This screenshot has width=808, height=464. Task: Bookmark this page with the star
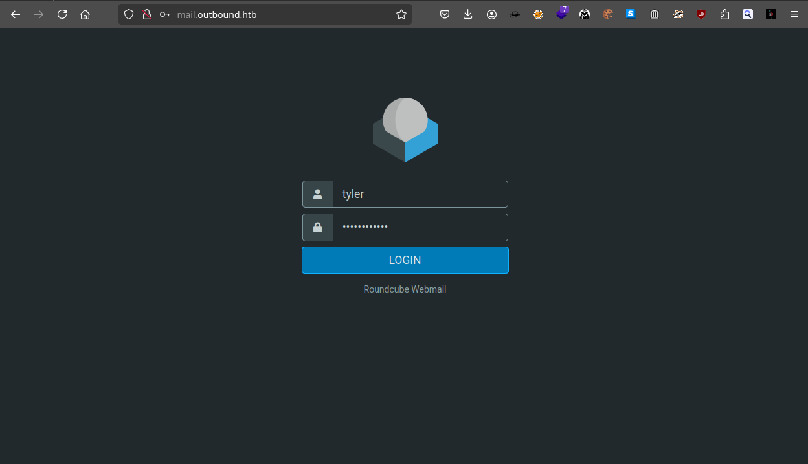[x=401, y=14]
